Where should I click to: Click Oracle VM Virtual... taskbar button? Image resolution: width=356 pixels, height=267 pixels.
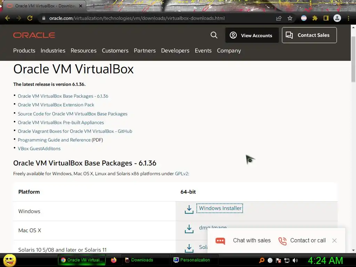coord(82,260)
